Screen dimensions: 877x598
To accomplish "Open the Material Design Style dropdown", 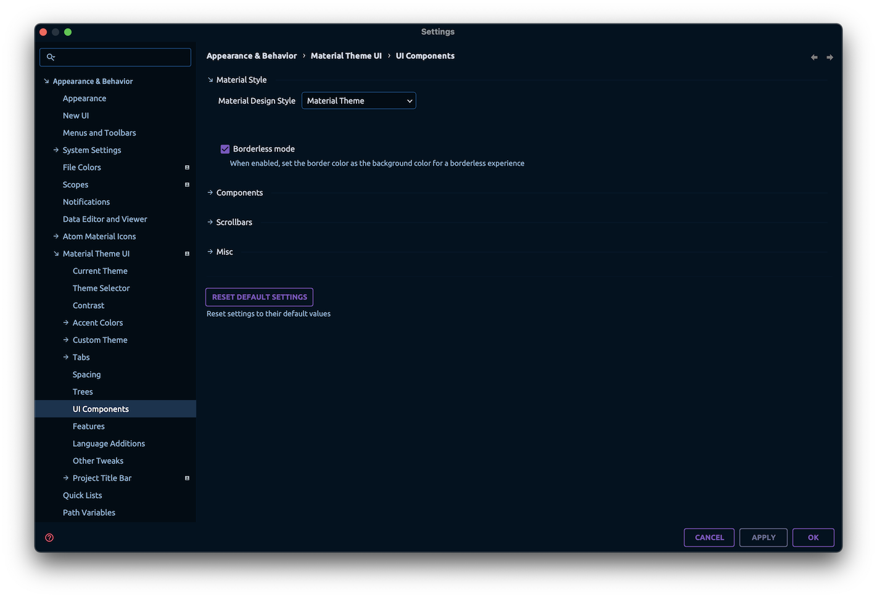I will pyautogui.click(x=358, y=100).
